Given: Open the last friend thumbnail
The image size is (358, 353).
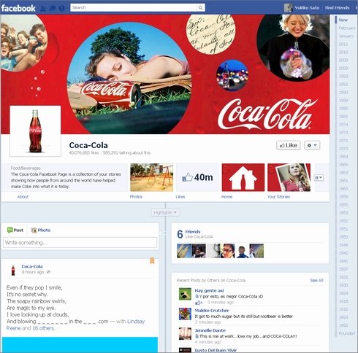Looking at the screenshot, I should [256, 251].
